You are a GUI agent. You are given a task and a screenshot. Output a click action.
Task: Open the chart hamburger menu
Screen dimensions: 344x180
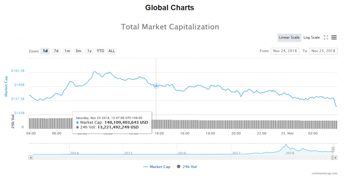pos(334,38)
